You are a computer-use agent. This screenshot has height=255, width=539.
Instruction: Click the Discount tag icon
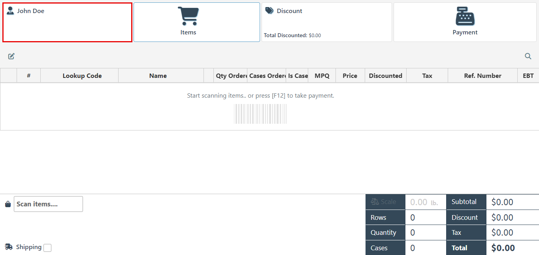tap(269, 11)
